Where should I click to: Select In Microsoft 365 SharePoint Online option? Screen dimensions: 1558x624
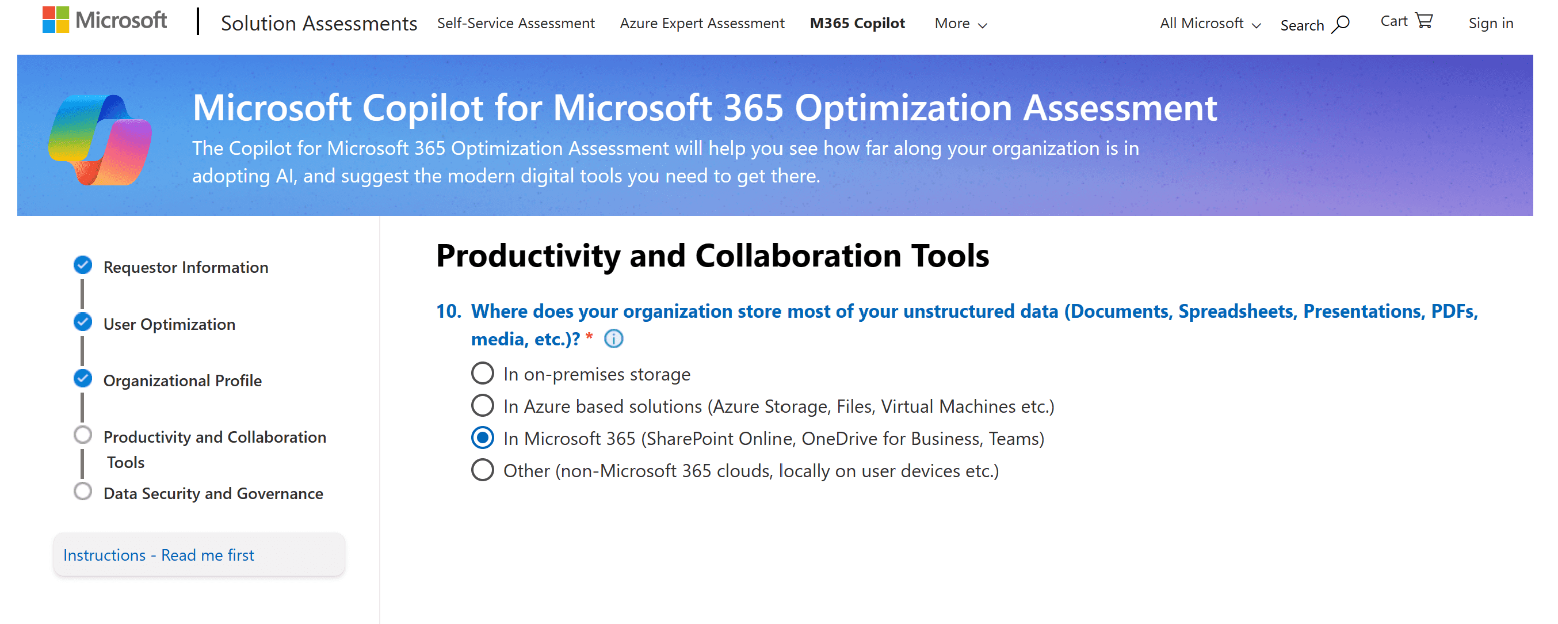coord(483,437)
